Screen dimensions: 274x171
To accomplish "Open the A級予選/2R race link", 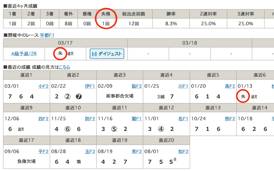I will coord(24,54).
